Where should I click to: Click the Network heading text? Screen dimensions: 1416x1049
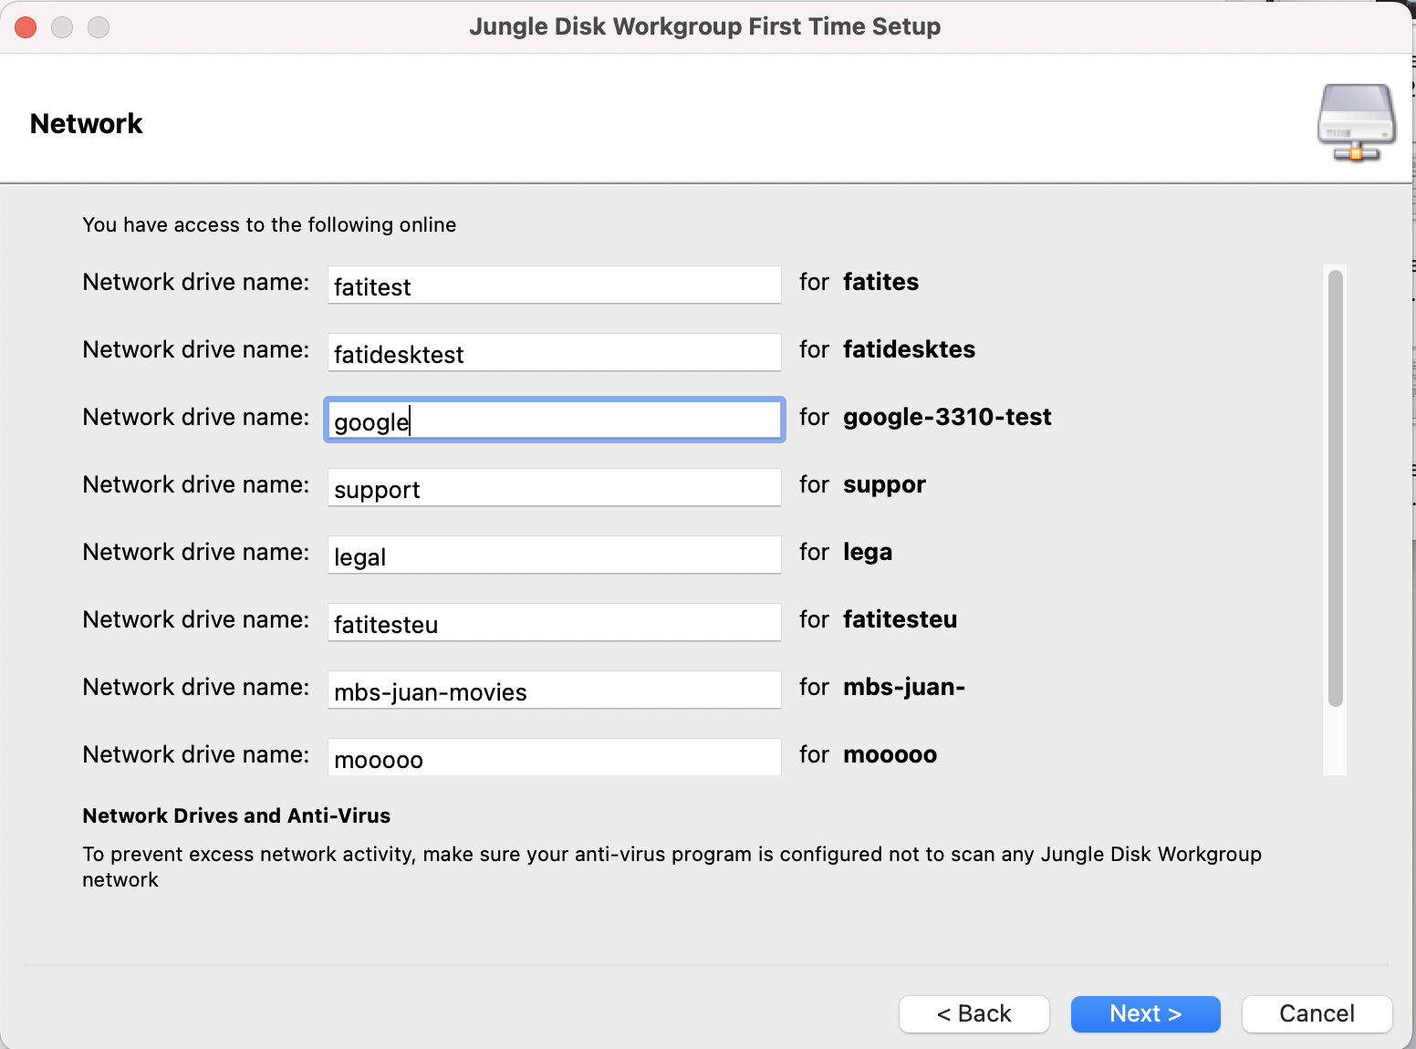[87, 123]
